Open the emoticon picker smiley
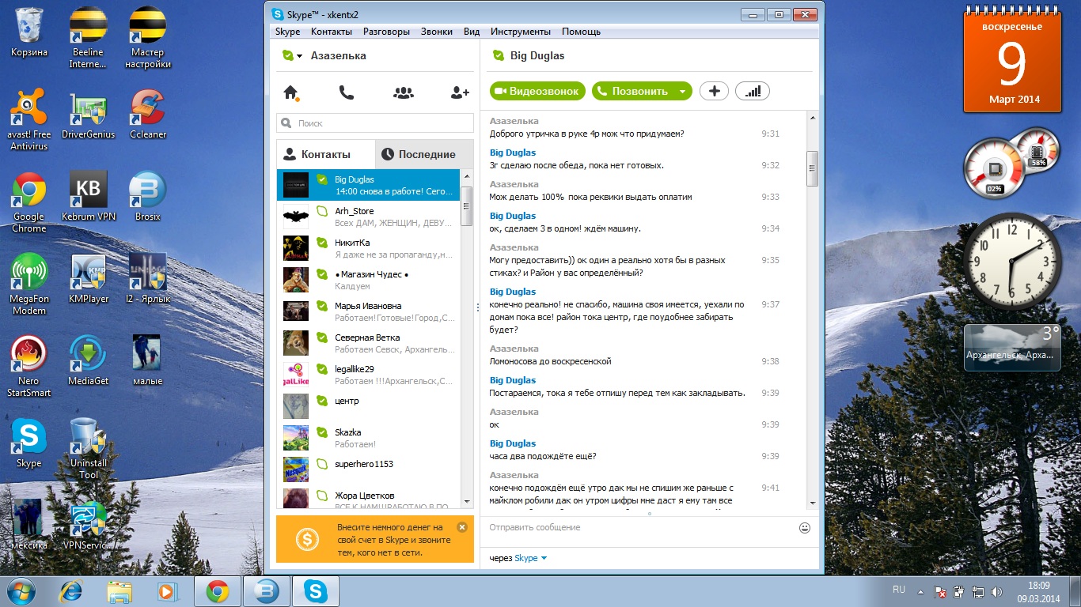Screen dimensions: 1081x607 [x=805, y=527]
